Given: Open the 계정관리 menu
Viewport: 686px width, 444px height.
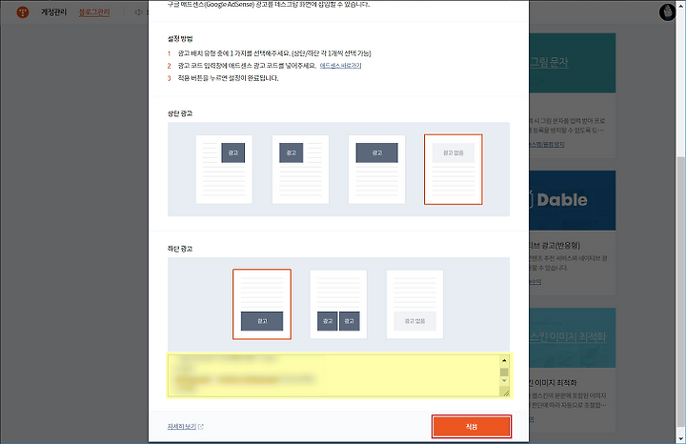Looking at the screenshot, I should 53,12.
